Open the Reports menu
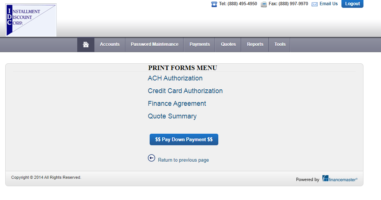Image resolution: width=381 pixels, height=200 pixels. click(255, 44)
